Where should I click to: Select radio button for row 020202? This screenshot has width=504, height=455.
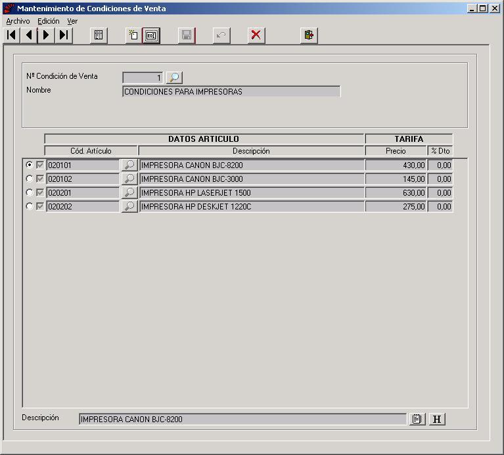pyautogui.click(x=30, y=206)
